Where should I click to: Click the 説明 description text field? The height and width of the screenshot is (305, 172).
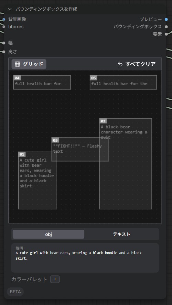point(85,258)
